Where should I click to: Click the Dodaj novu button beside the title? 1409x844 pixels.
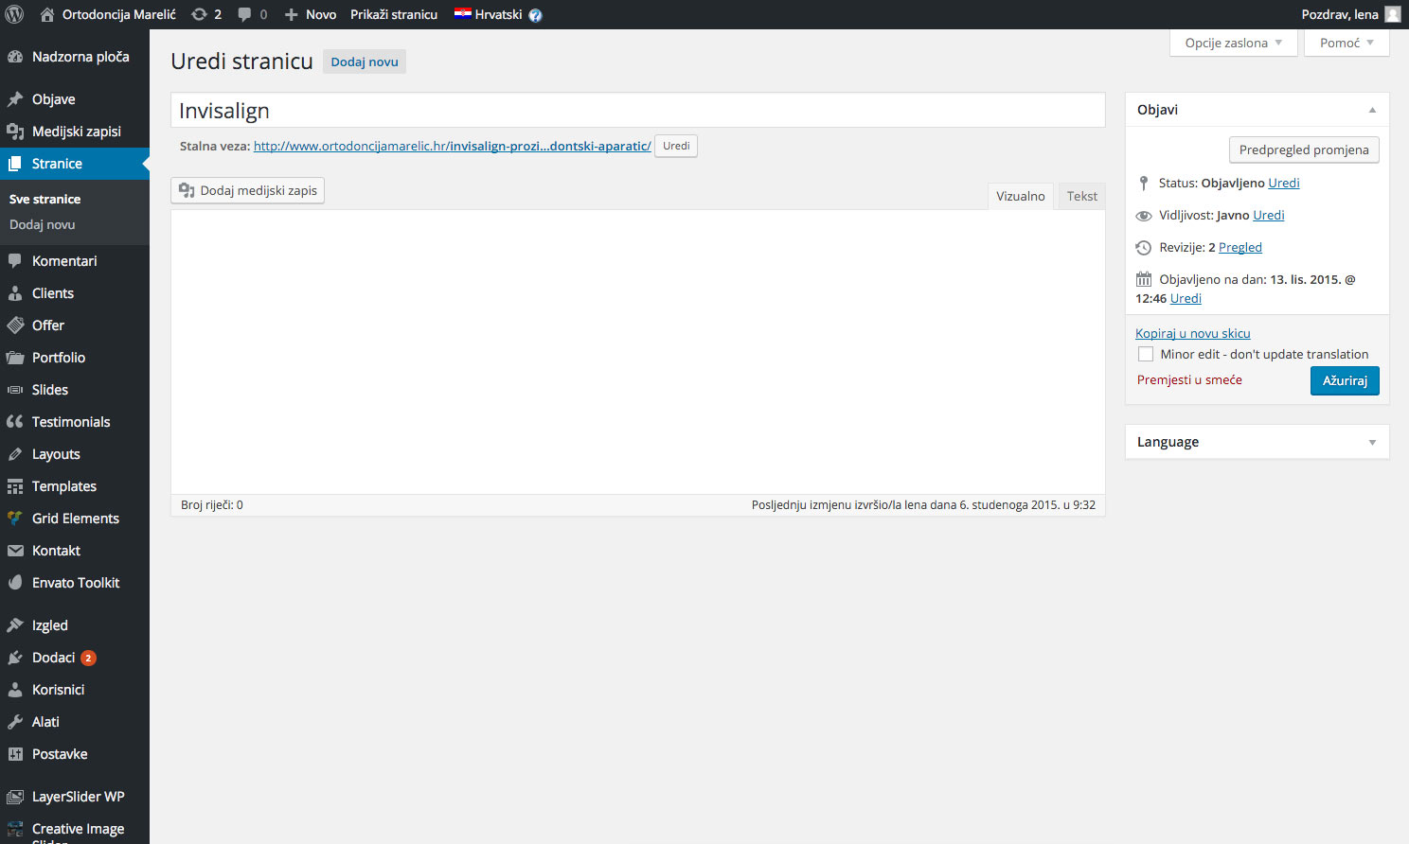pyautogui.click(x=365, y=62)
